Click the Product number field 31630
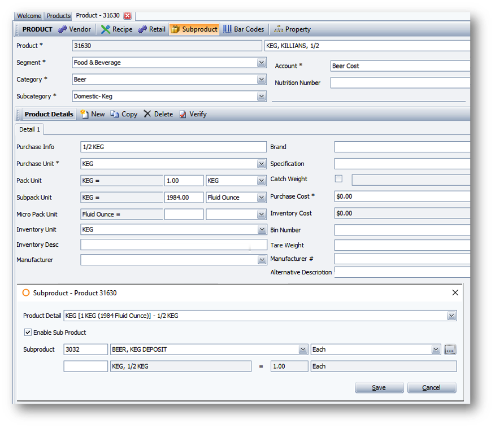495x428 pixels. 167,46
